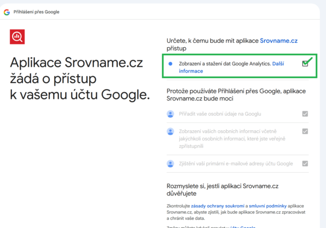This screenshot has height=228, width=326.
Task: Click the heading Rozmyslete si, jestli aplikaci Srovname.cz důvěřujete
Action: tap(222, 190)
